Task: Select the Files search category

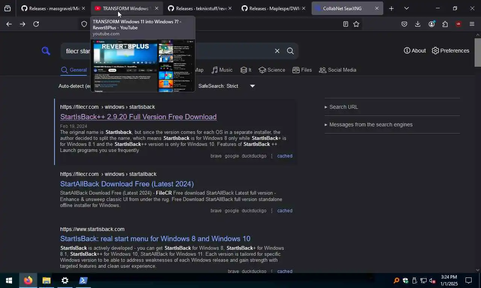Action: tap(302, 70)
